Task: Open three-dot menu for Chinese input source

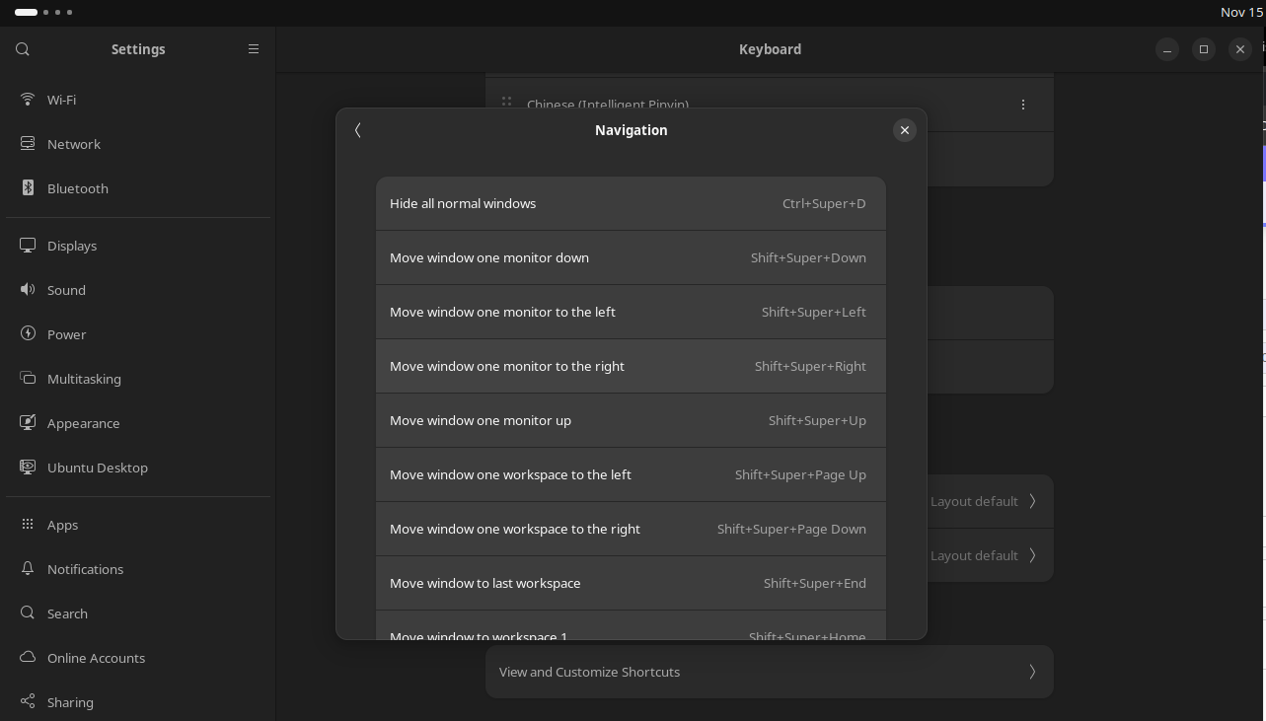Action: tap(1022, 105)
